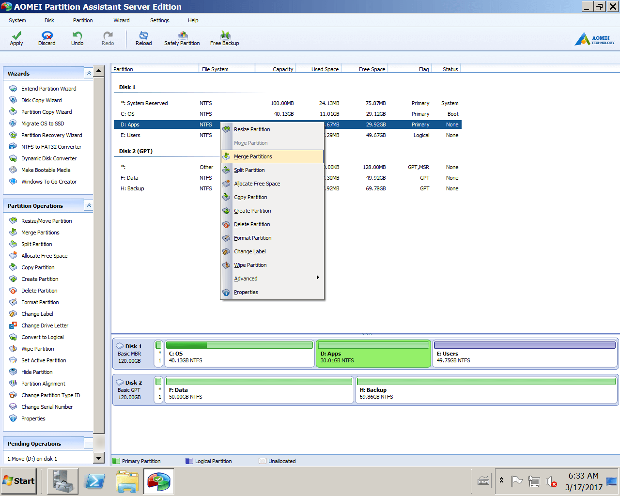Open the Partition Copy Wizard

[x=40, y=112]
